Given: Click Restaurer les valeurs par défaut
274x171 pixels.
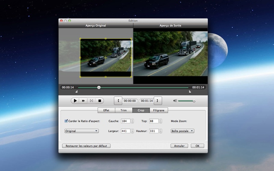Looking at the screenshot, I should [x=86, y=146].
